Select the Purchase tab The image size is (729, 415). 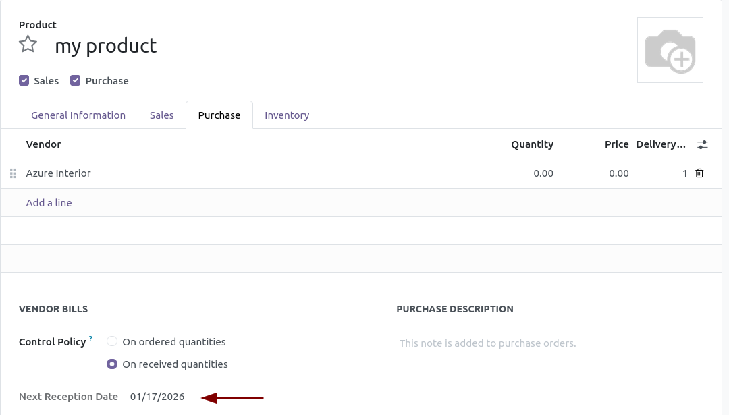pos(219,115)
